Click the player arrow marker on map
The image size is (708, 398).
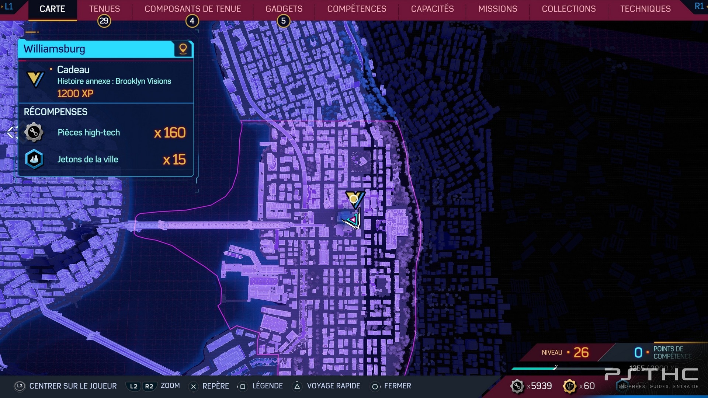(352, 220)
